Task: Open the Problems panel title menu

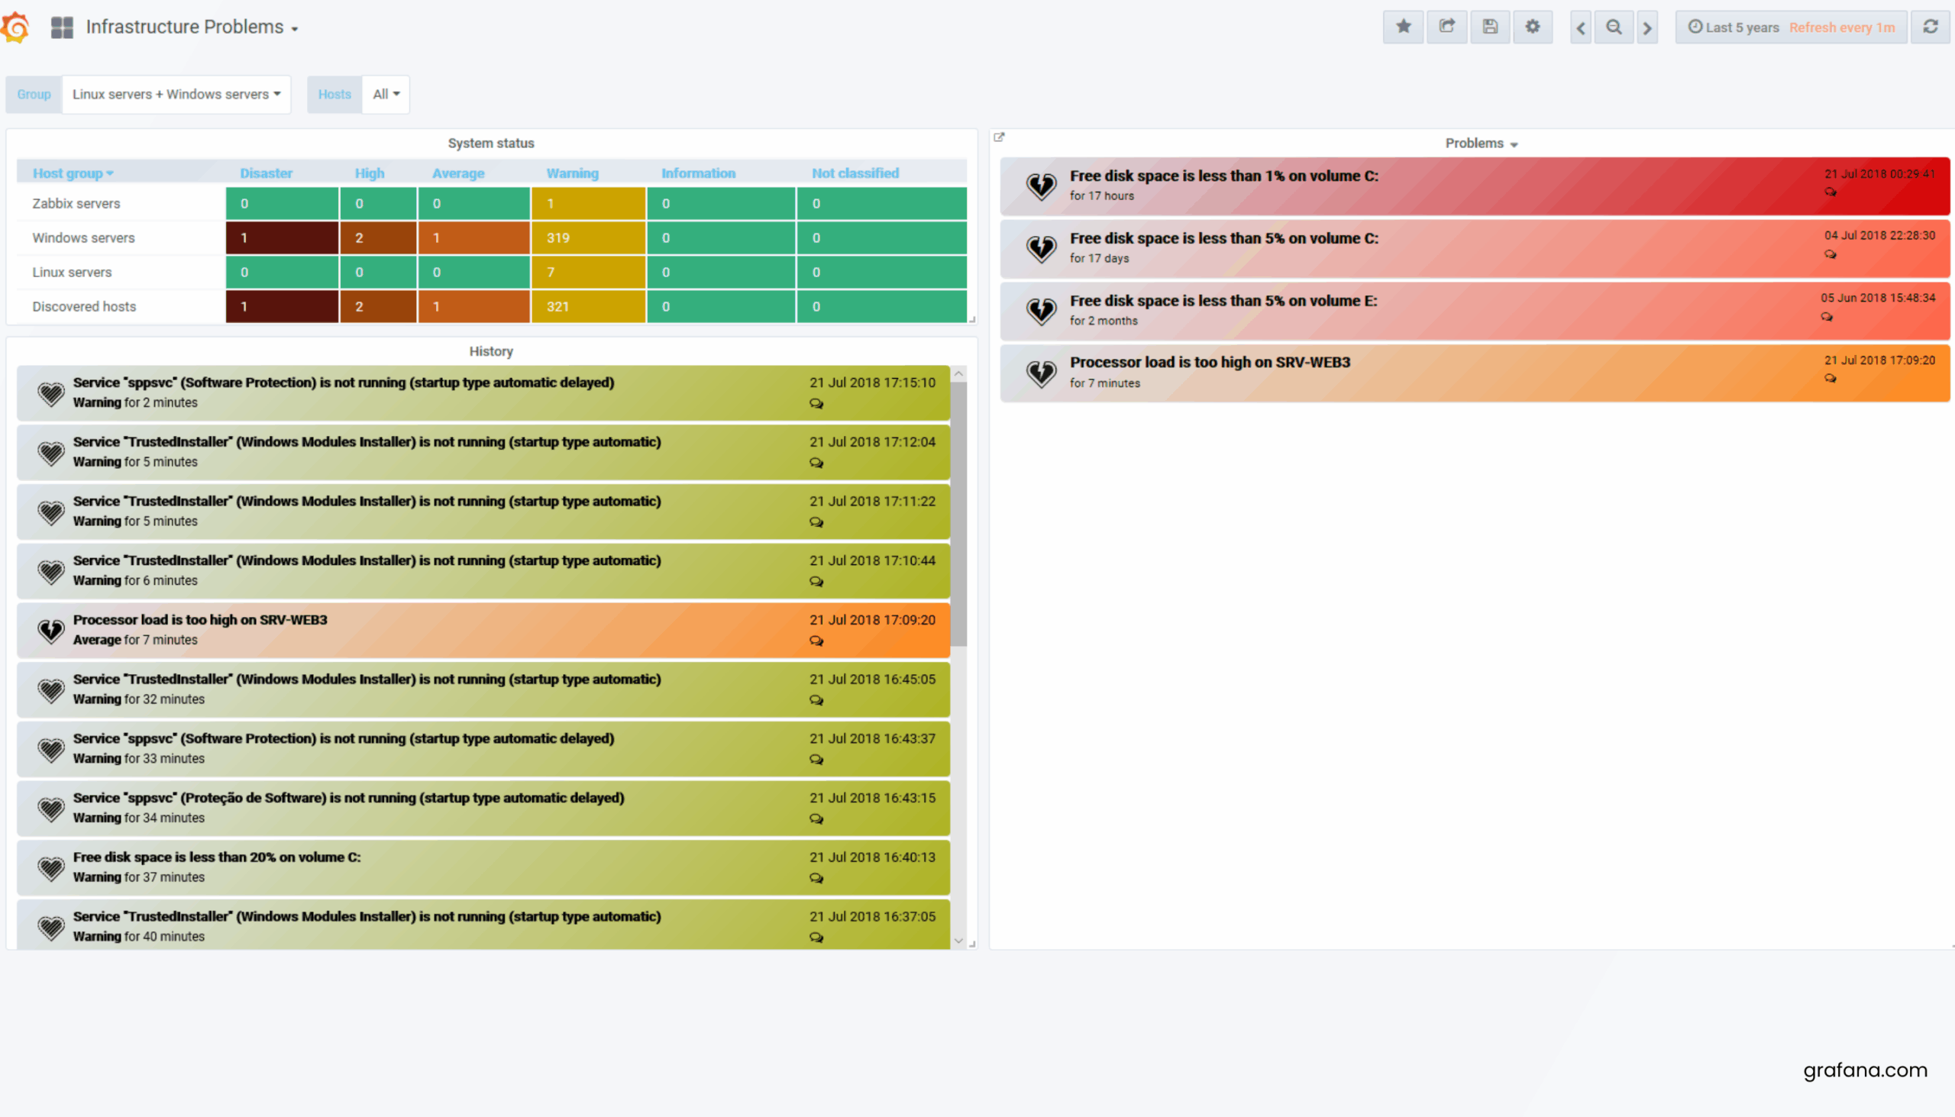Action: pyautogui.click(x=1481, y=144)
